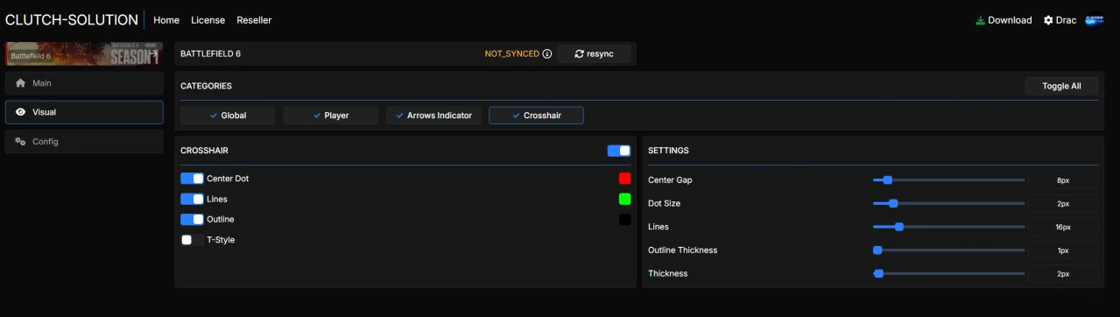Click the CATEGORIES heading text

pos(206,86)
